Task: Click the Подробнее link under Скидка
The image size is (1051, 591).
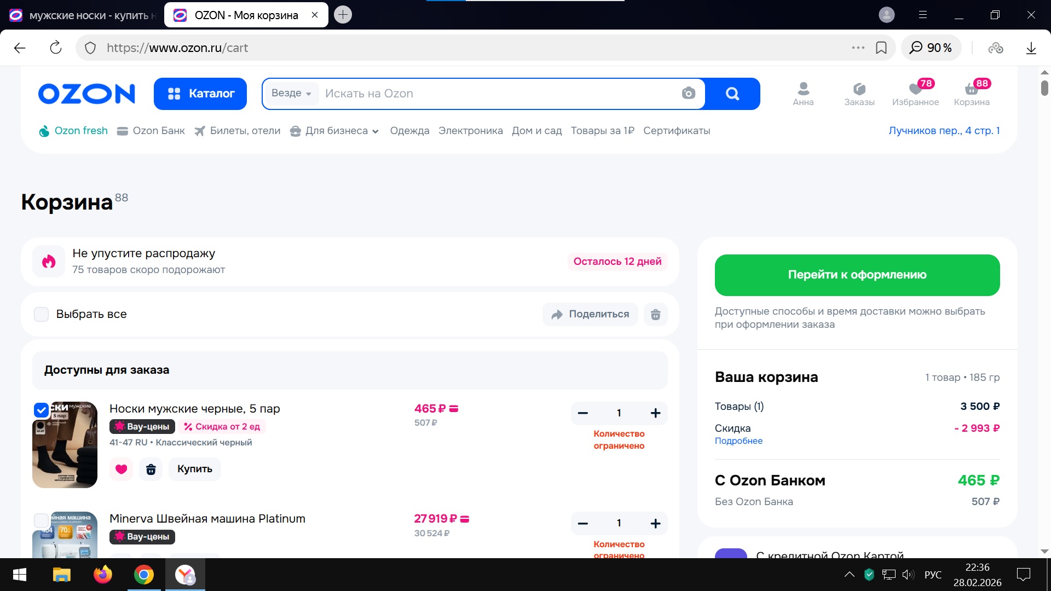Action: click(x=738, y=441)
